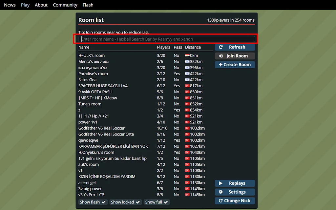Select Tuna's room entry
This screenshot has width=336, height=210.
(x=145, y=104)
